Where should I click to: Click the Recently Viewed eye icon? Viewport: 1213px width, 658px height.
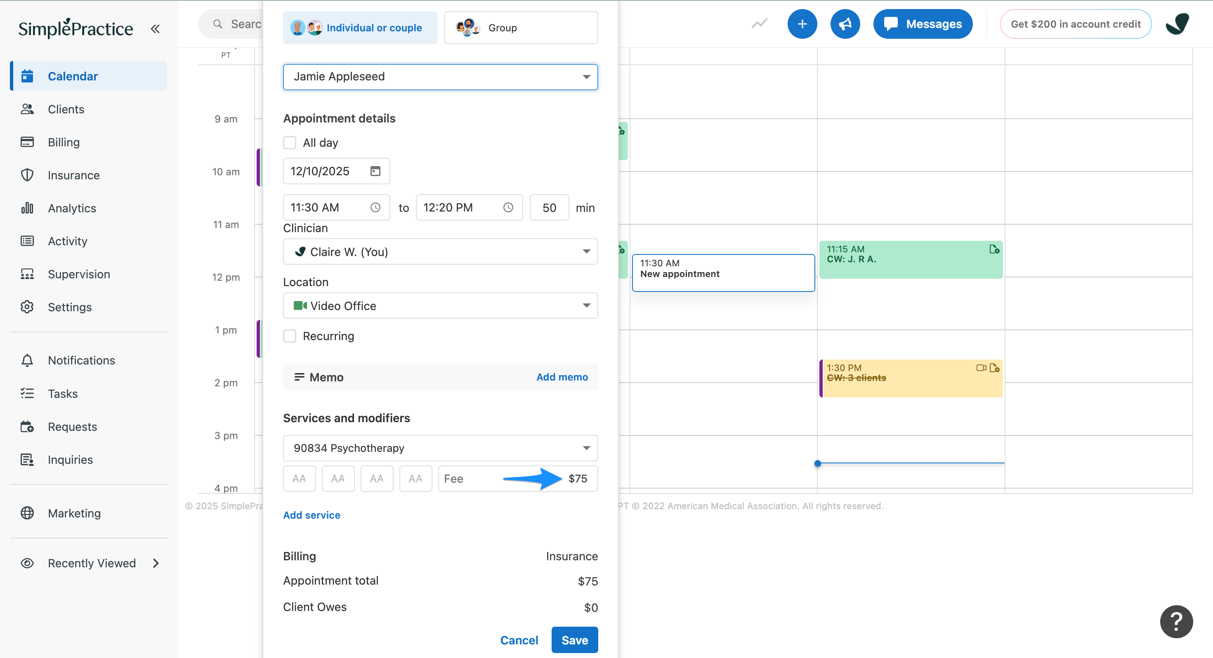tap(27, 563)
